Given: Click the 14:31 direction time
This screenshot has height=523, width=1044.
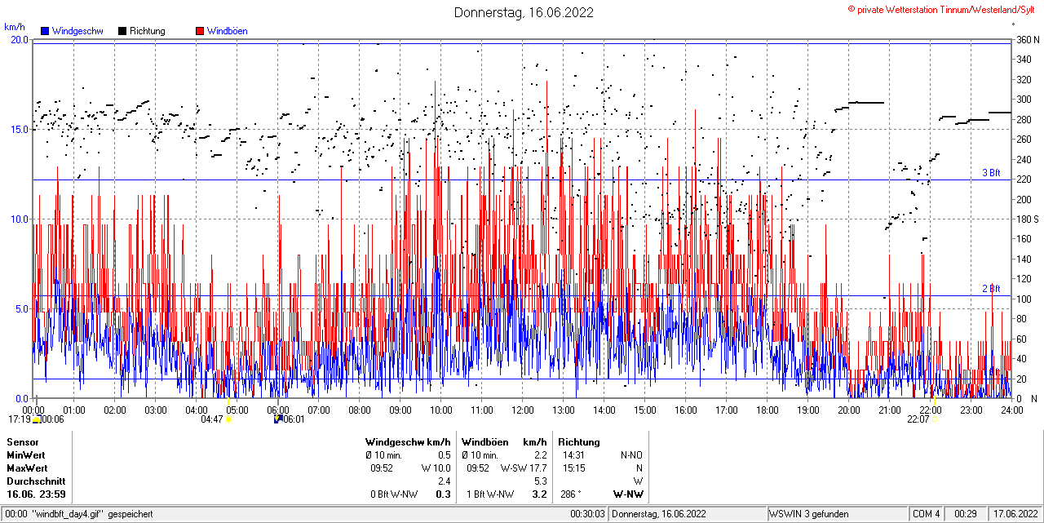Looking at the screenshot, I should (x=573, y=454).
